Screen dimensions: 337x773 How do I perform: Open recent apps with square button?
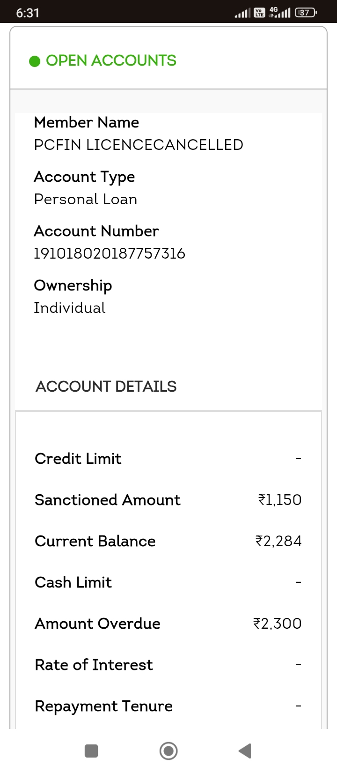pyautogui.click(x=91, y=751)
